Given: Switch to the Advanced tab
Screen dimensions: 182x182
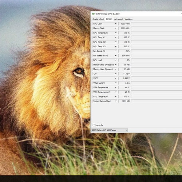Looking at the screenshot, I should [118, 19].
